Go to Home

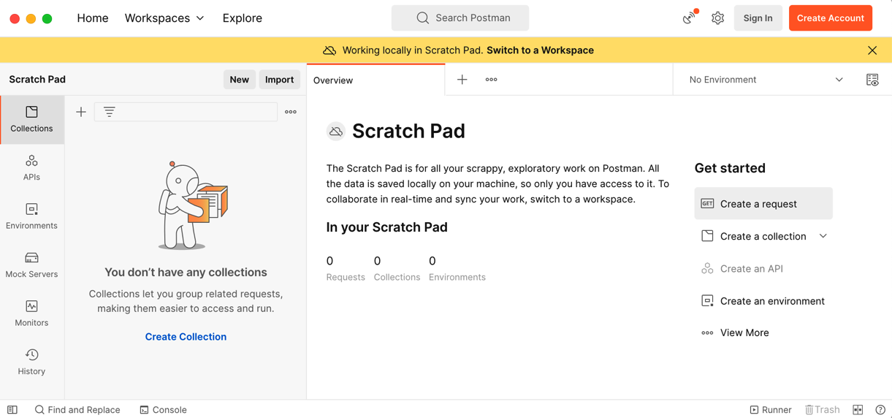pos(93,18)
